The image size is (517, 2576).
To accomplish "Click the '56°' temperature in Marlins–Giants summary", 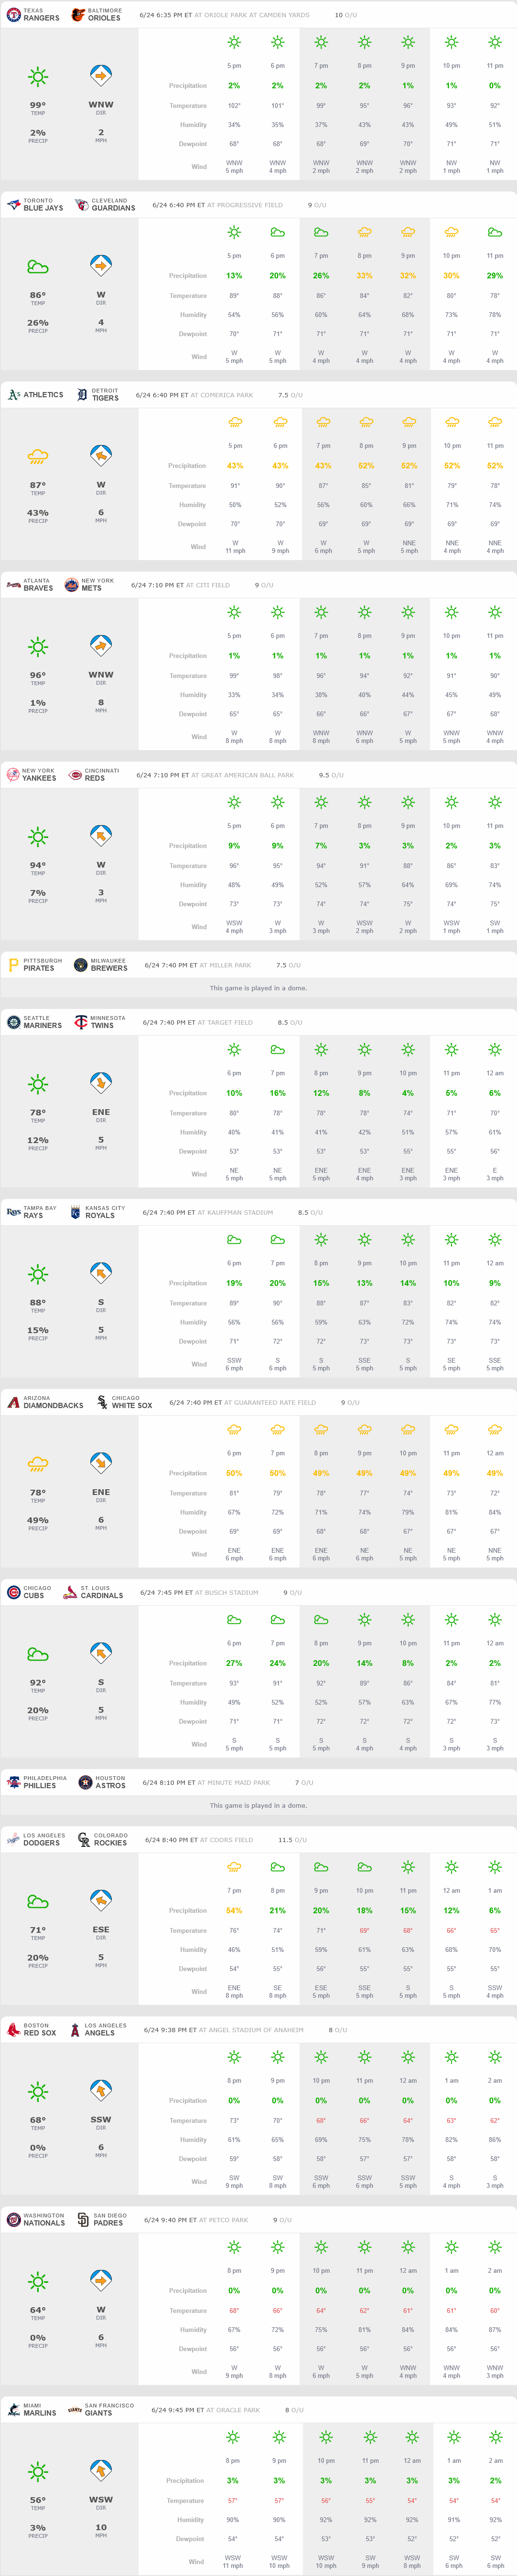I will point(38,2499).
